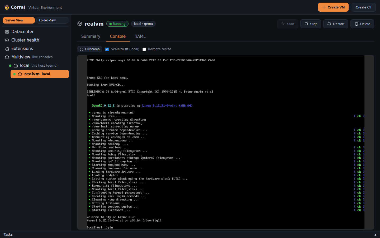Click the Multiview cube icon

coord(7,57)
